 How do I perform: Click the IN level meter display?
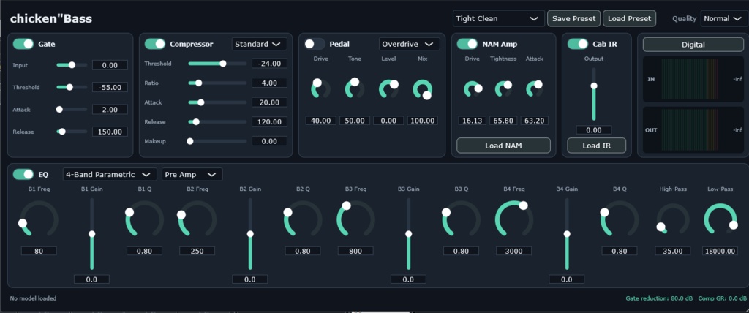click(x=693, y=79)
